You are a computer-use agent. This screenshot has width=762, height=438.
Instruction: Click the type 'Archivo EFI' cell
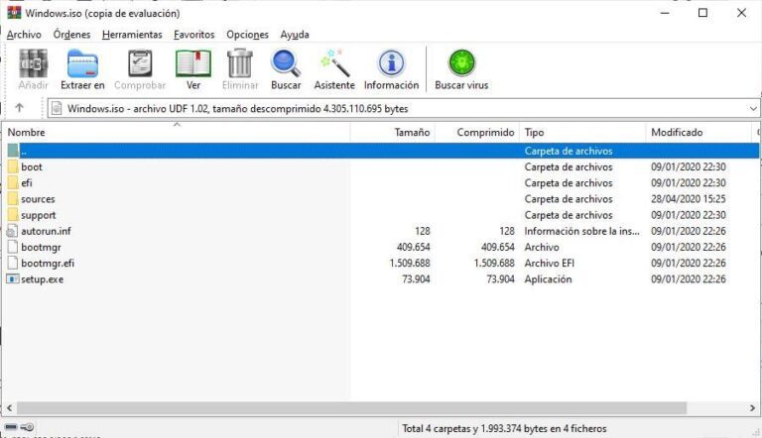[x=550, y=264]
